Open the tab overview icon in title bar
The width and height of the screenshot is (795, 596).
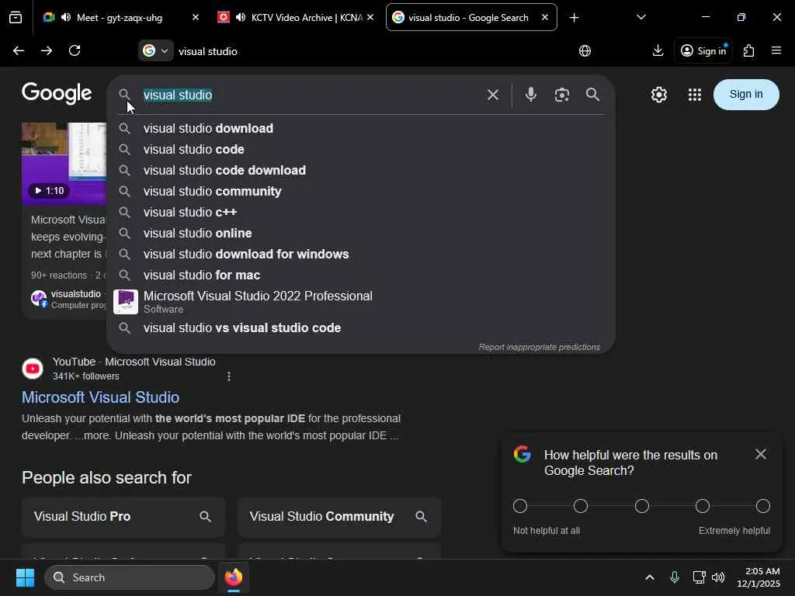[16, 18]
